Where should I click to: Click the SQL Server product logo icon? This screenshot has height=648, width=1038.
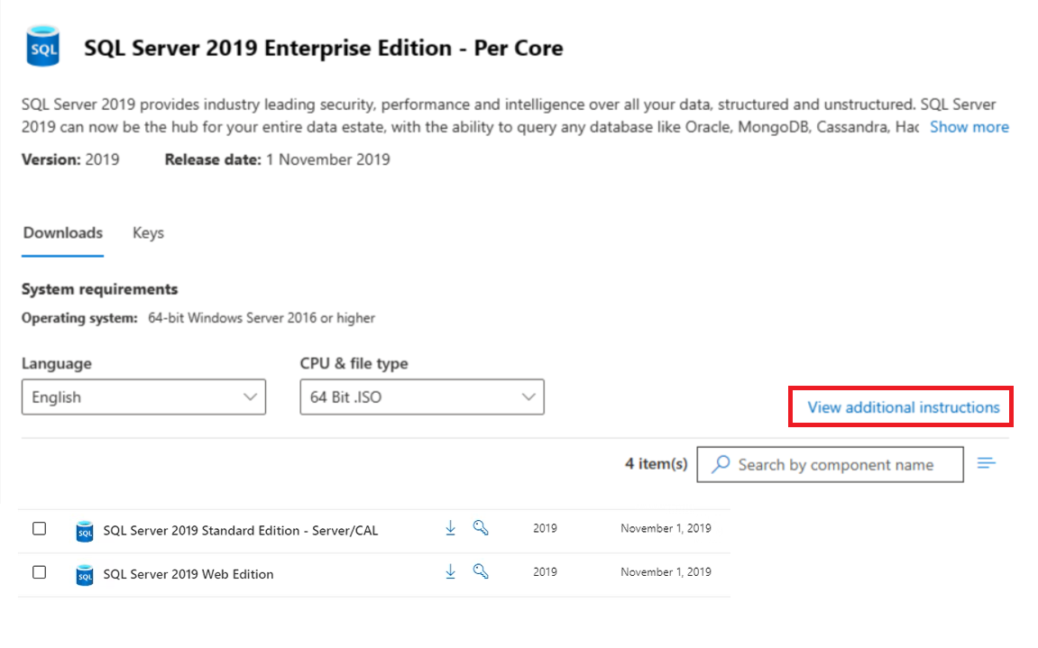43,47
